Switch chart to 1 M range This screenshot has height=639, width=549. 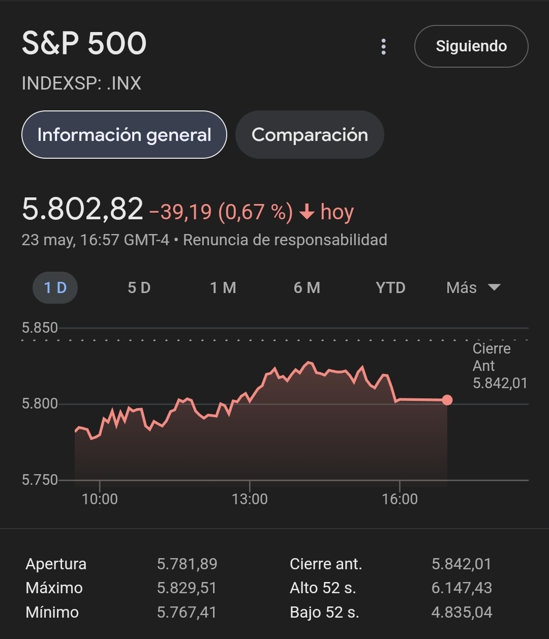coord(223,288)
